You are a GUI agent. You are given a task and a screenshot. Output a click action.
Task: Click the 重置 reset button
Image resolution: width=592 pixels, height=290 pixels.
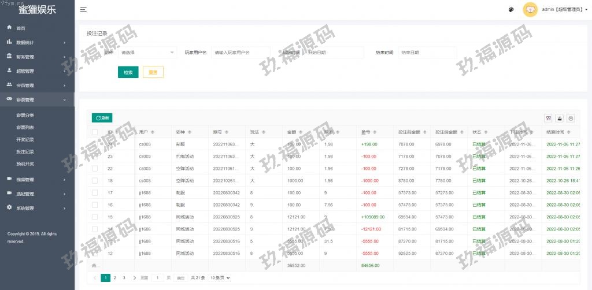tap(153, 72)
